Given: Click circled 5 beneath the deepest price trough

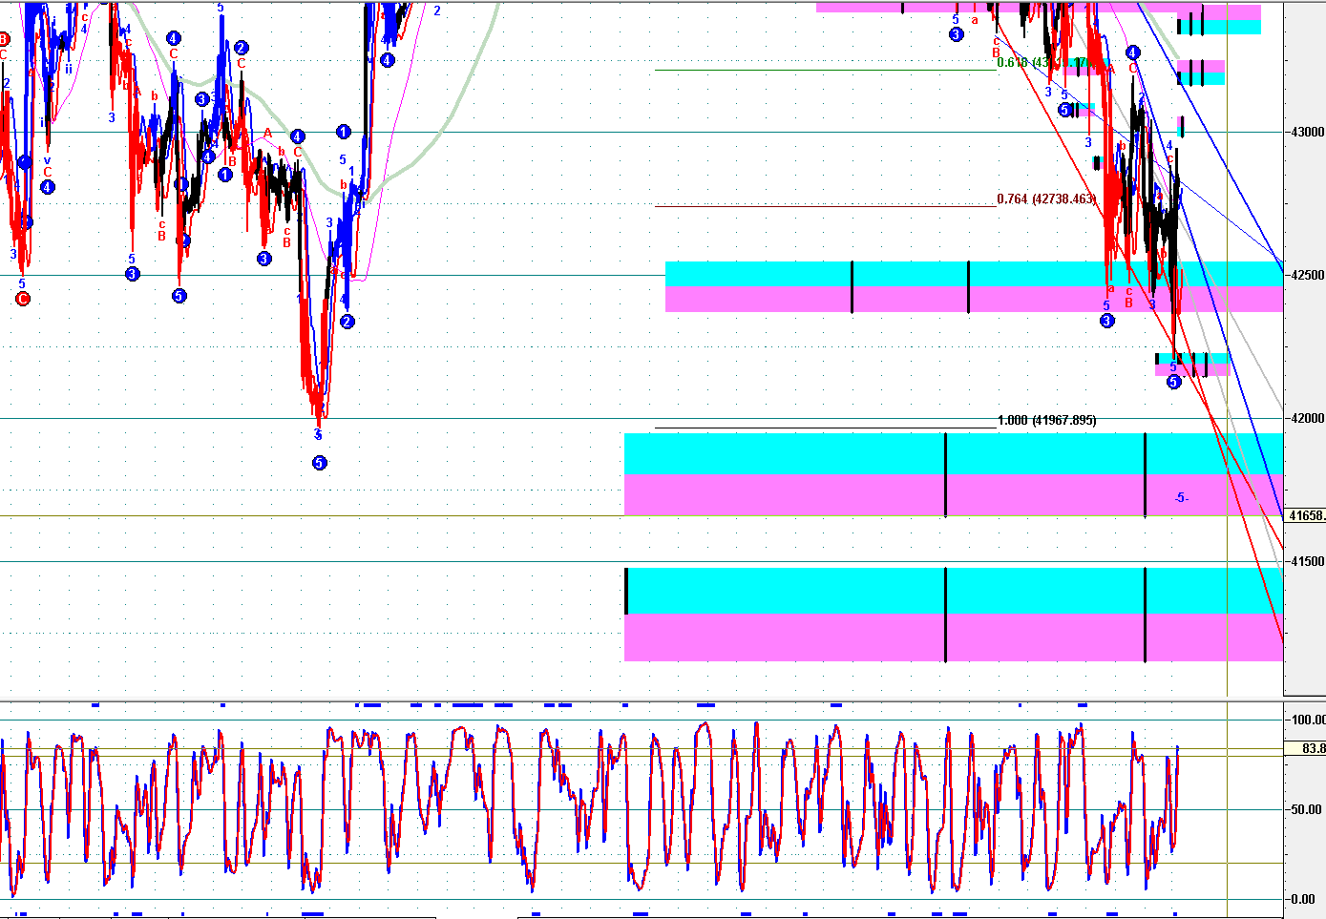Looking at the screenshot, I should click(x=320, y=463).
